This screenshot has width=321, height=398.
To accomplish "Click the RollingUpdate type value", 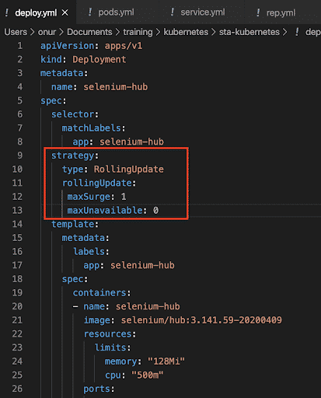I will 129,169.
